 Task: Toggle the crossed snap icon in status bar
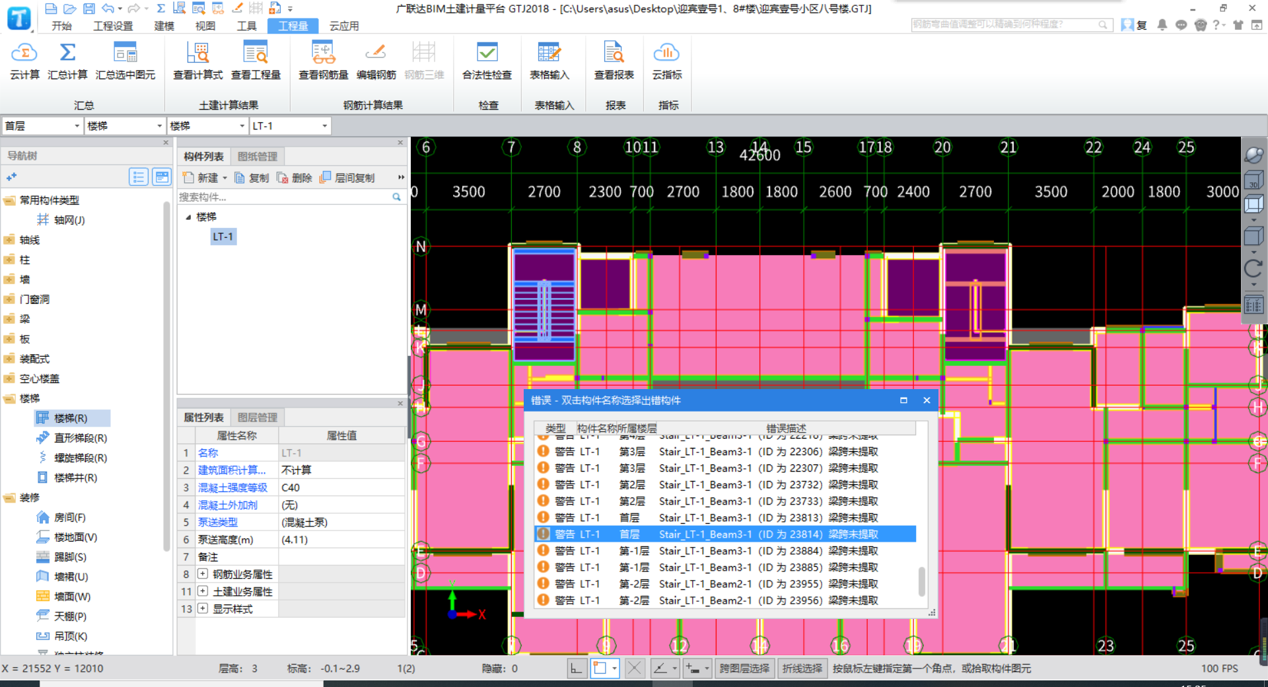point(634,669)
